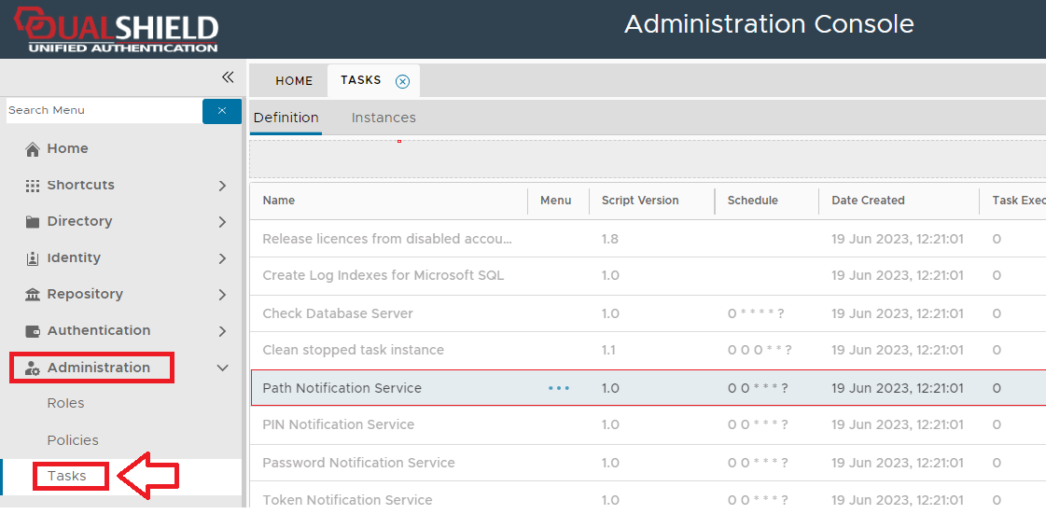
Task: Open Roles under Administration
Action: pyautogui.click(x=65, y=403)
